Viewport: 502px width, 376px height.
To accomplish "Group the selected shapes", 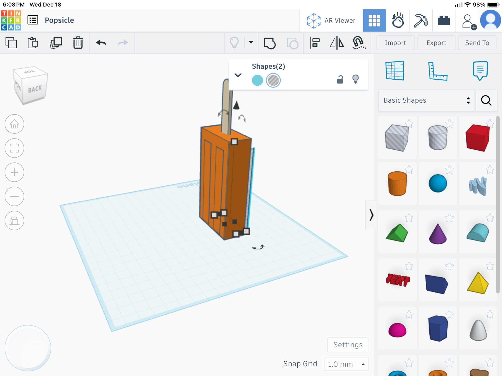I will 270,43.
